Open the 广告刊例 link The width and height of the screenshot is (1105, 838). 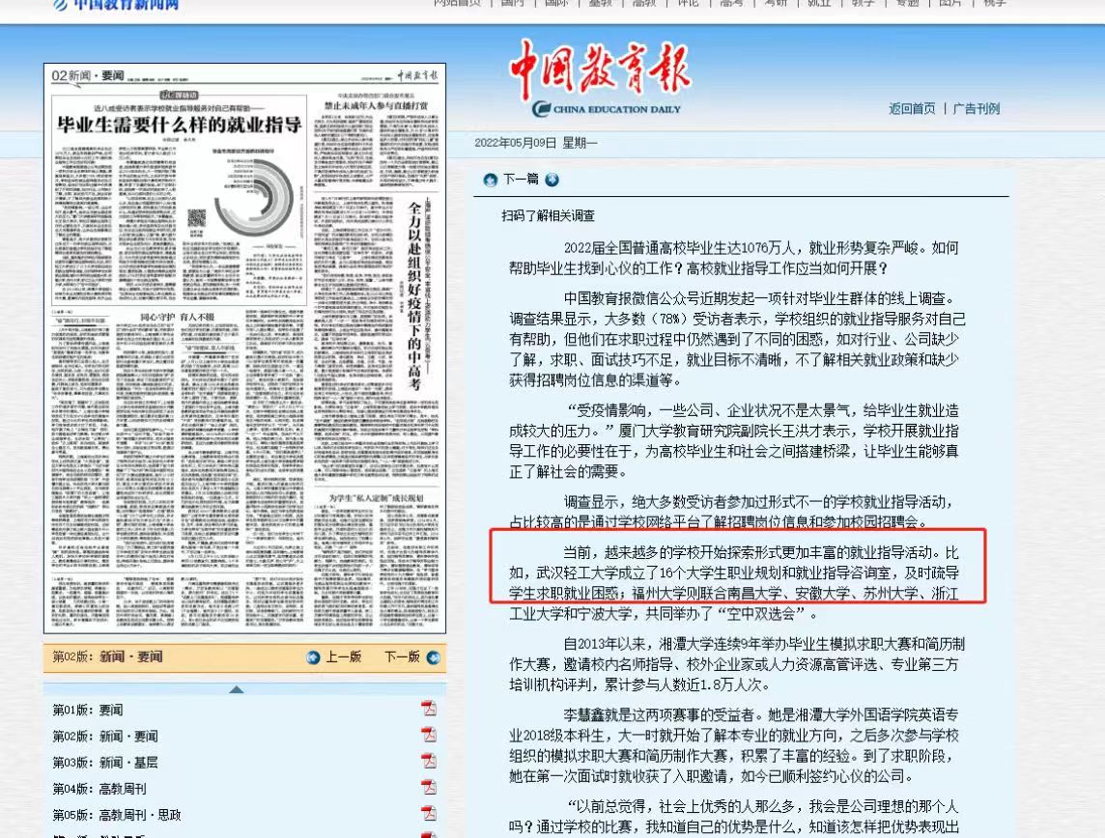976,108
